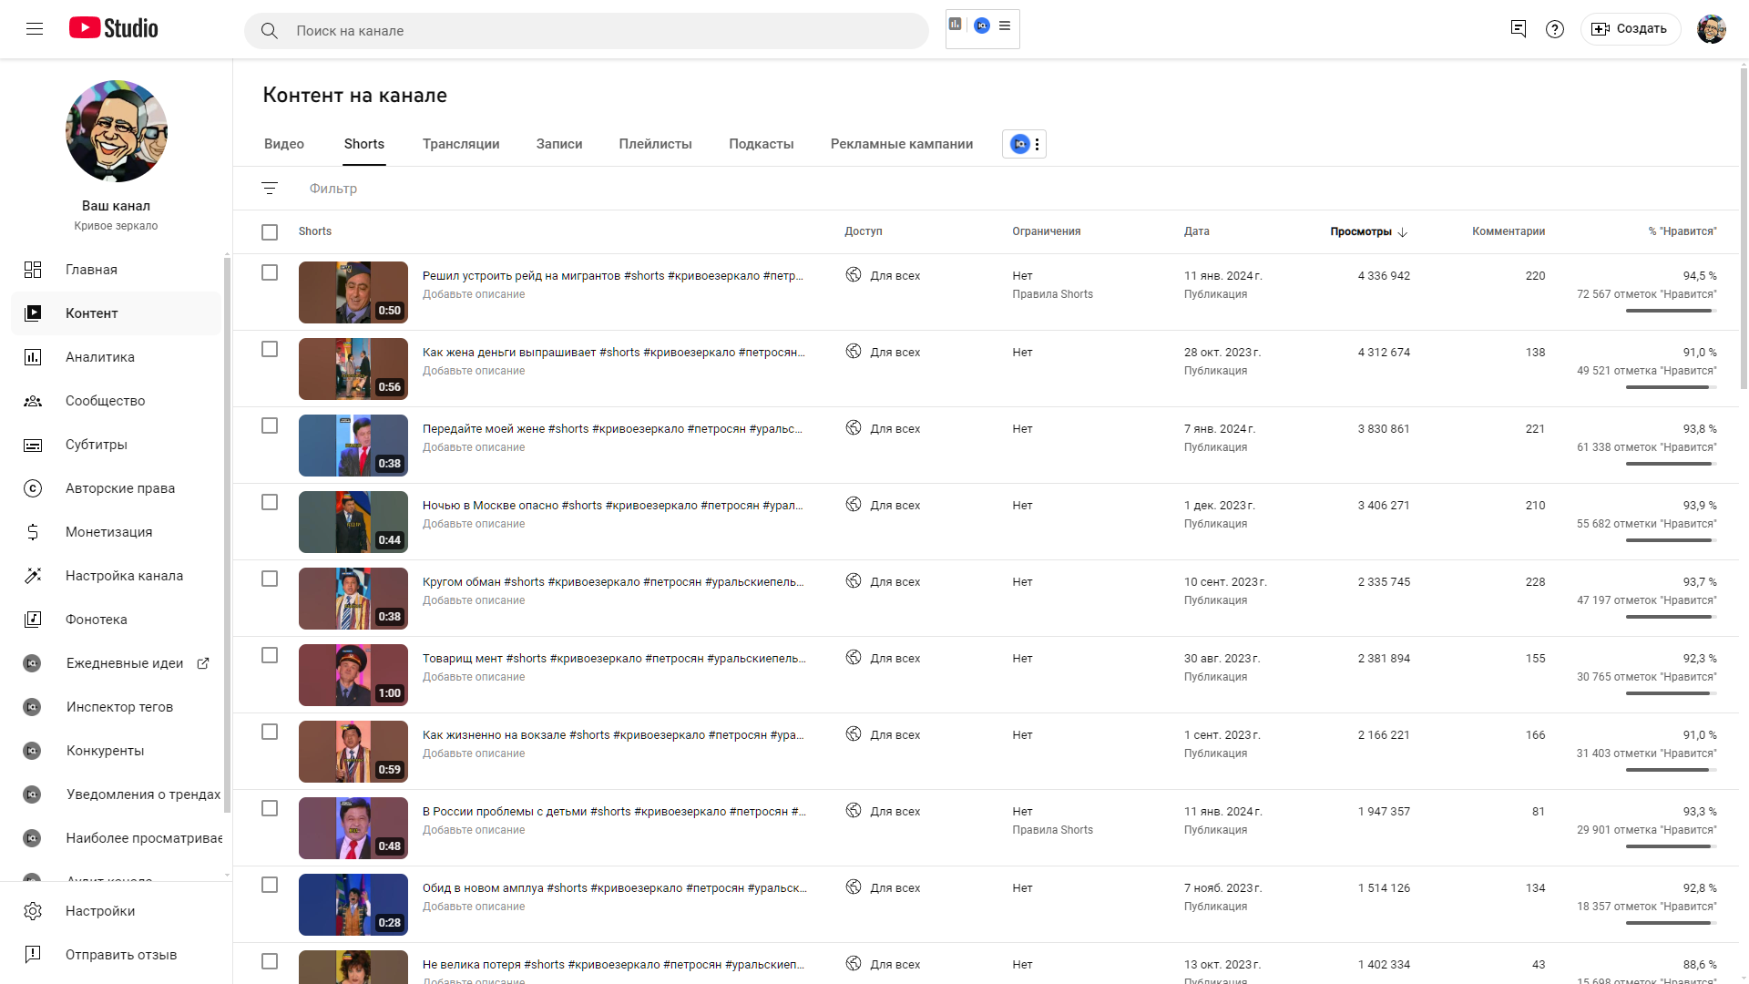Click likes bar for 'Обид в новом амплуа' row
The width and height of the screenshot is (1749, 984).
(1671, 923)
